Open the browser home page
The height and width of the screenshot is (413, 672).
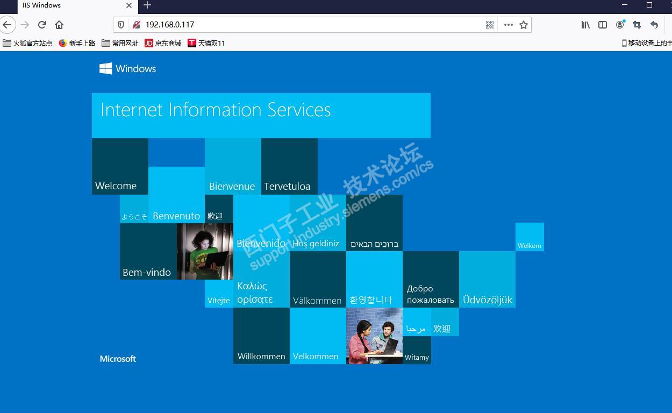[x=59, y=25]
